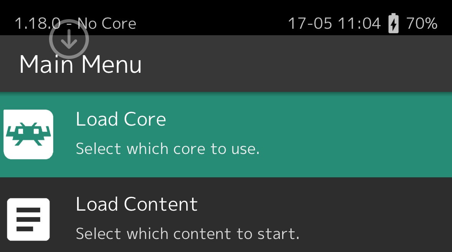Click the 'Main Menu' header title
Screen dimensions: 452x252
tap(81, 64)
